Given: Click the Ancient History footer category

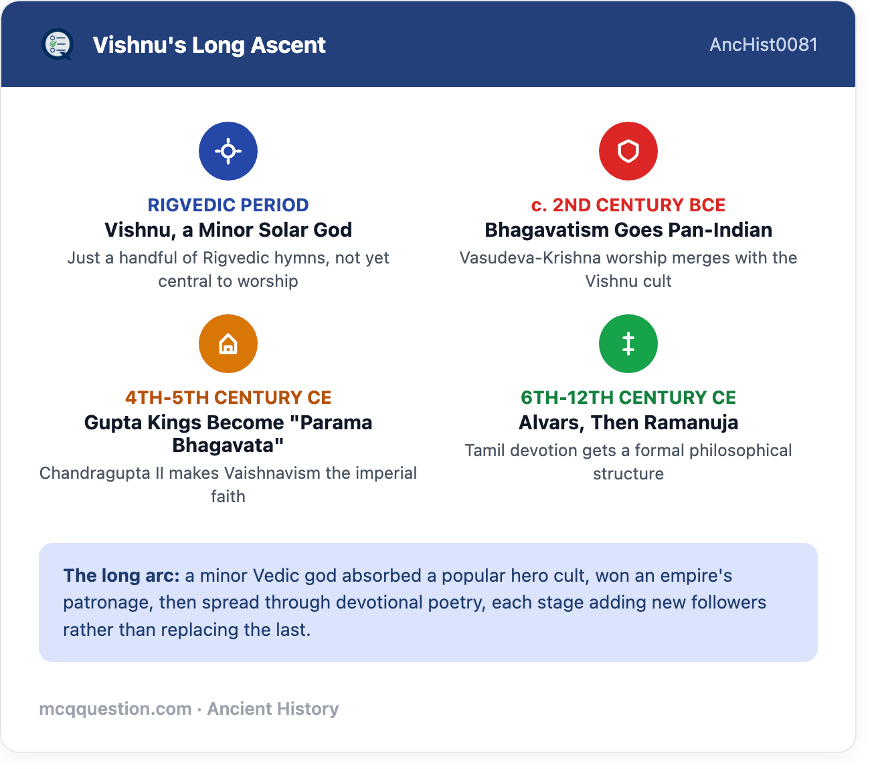Looking at the screenshot, I should pyautogui.click(x=273, y=709).
